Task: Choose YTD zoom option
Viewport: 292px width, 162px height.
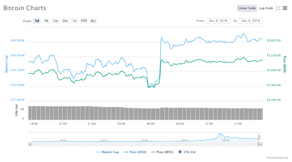Action: point(84,21)
